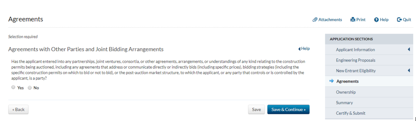Click the Help link beside section heading
This screenshot has height=121, width=416.
pyautogui.click(x=305, y=49)
